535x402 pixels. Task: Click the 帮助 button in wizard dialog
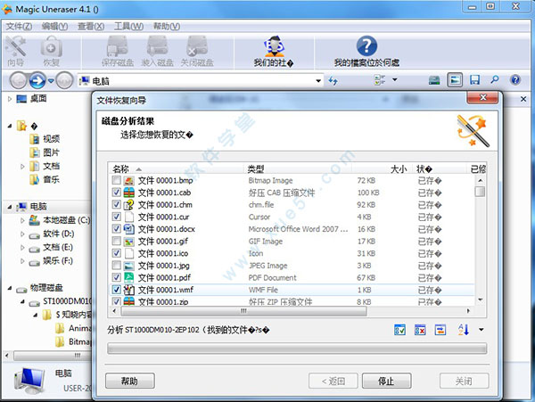point(130,381)
